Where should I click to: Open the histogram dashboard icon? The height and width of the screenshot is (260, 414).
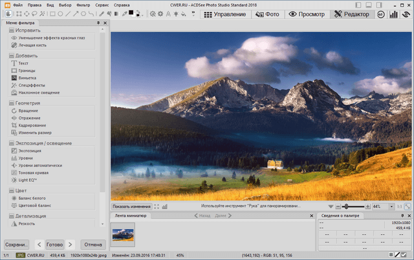coord(393,14)
